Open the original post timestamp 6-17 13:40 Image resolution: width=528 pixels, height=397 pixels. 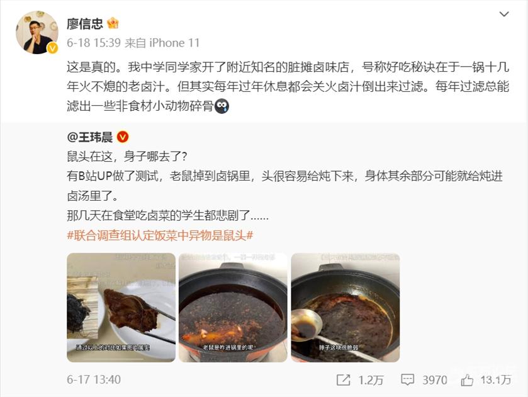(94, 380)
